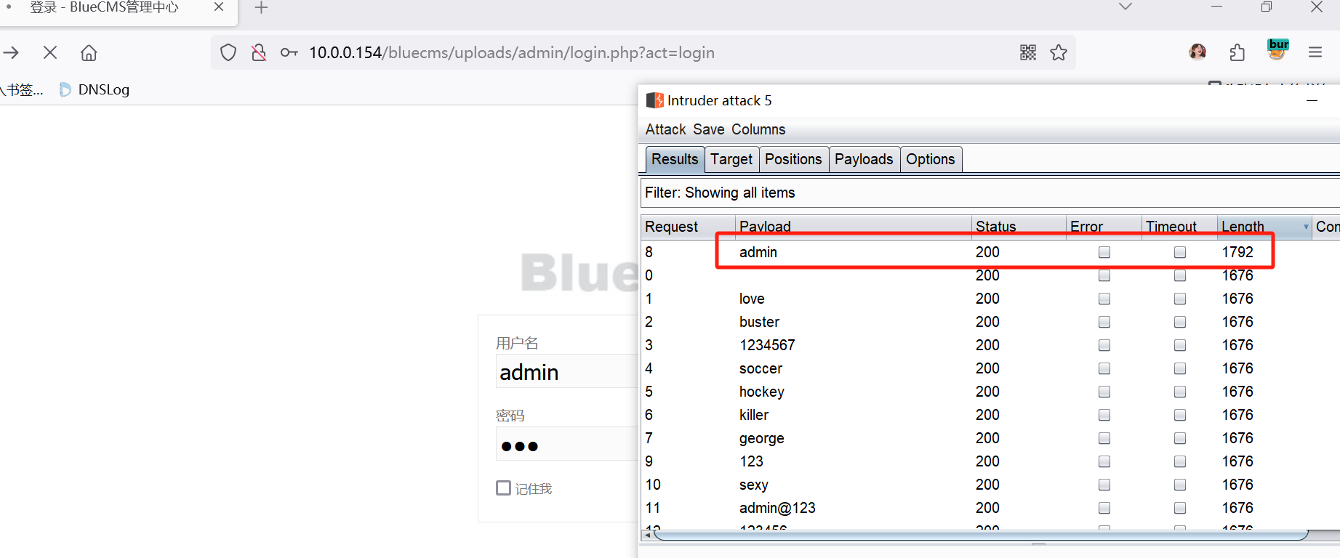Click the Burp extension toolbar icon

click(1277, 50)
